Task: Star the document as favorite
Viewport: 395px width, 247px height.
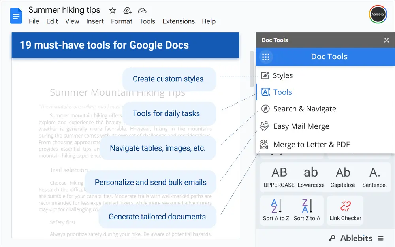Action: (x=112, y=10)
